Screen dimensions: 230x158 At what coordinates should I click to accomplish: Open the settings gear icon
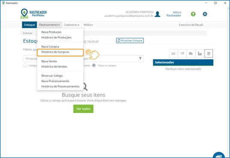coord(205,14)
